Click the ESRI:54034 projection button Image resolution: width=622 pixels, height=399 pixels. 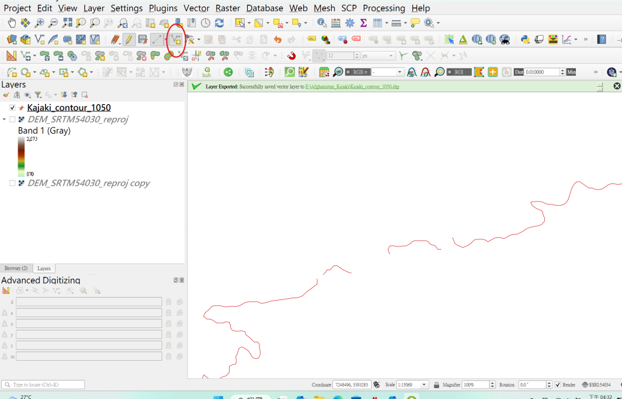click(596, 384)
